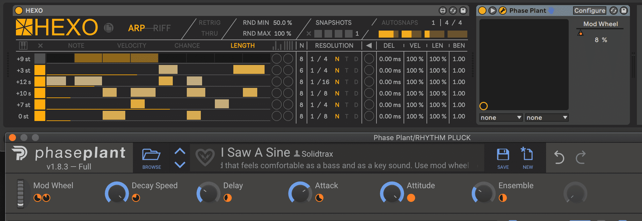Click the Configure button
Viewport: 642px width, 221px height.
pos(590,11)
